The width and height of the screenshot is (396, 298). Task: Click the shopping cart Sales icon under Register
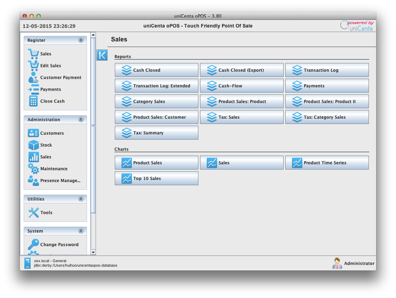(x=33, y=54)
